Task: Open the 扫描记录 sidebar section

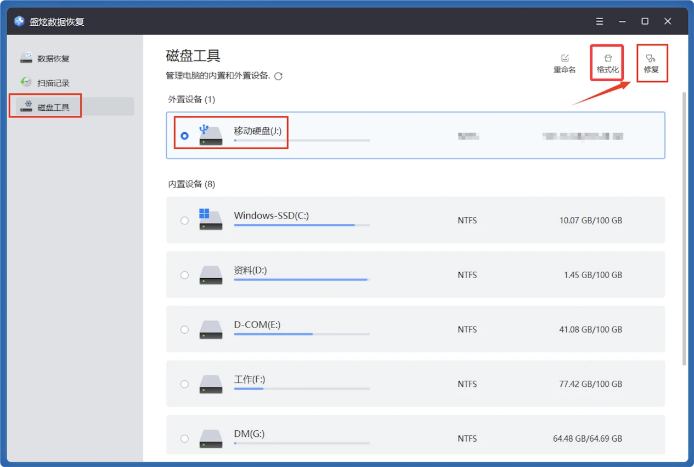Action: pos(75,83)
